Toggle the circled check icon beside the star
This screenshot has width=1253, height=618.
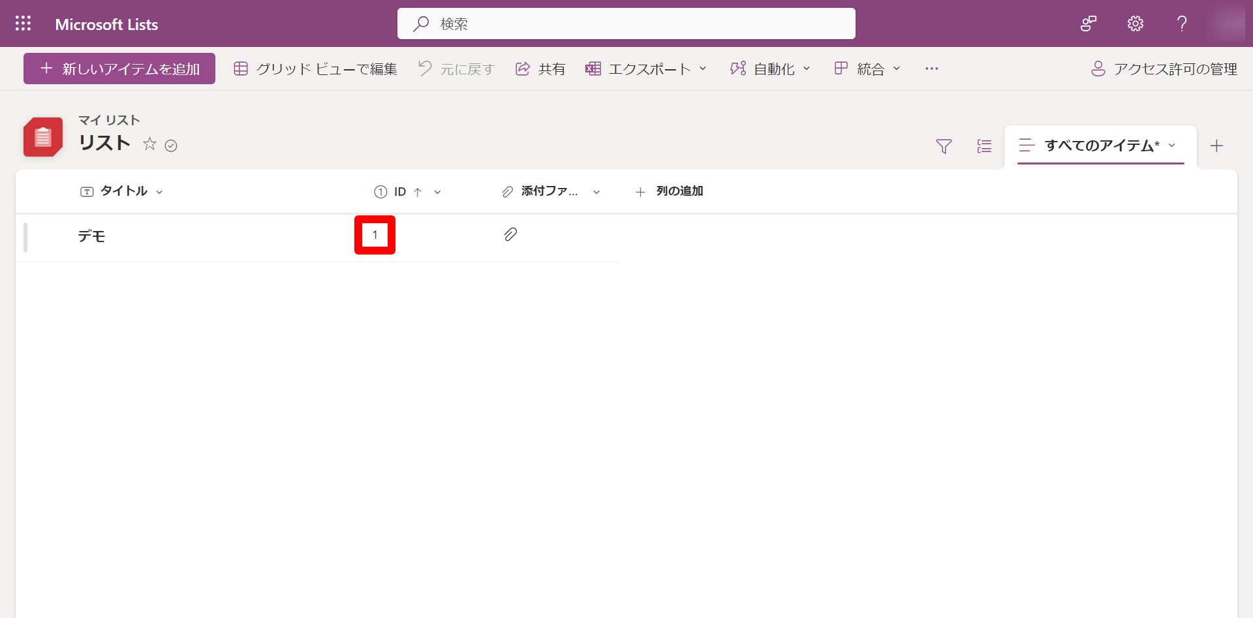pyautogui.click(x=171, y=145)
